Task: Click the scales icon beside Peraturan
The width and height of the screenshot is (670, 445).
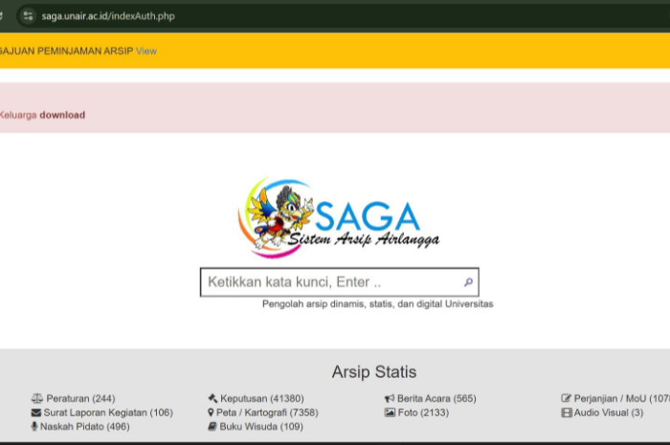Action: [x=37, y=398]
